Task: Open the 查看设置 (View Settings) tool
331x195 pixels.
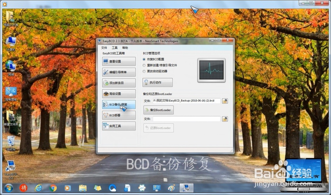Action: 119,61
